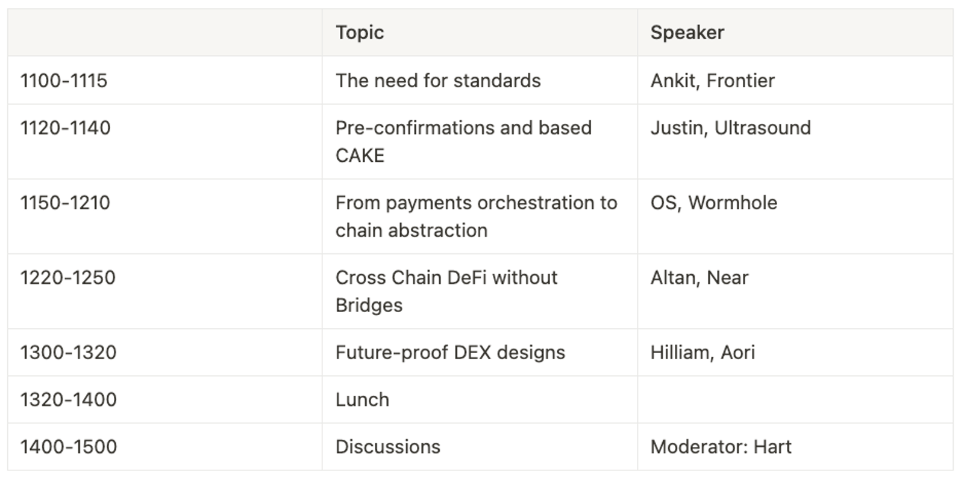The image size is (964, 480).
Task: Select the "OS, Wormhole" speaker cell
Action: pyautogui.click(x=713, y=203)
